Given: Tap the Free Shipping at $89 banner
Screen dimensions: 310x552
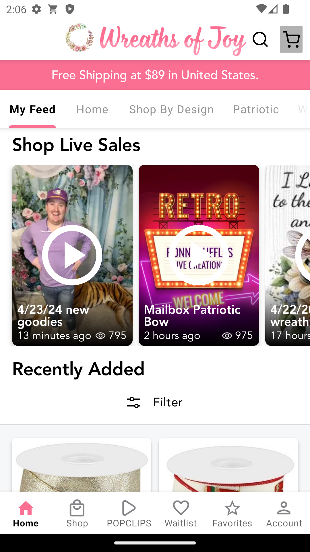Looking at the screenshot, I should [x=155, y=75].
